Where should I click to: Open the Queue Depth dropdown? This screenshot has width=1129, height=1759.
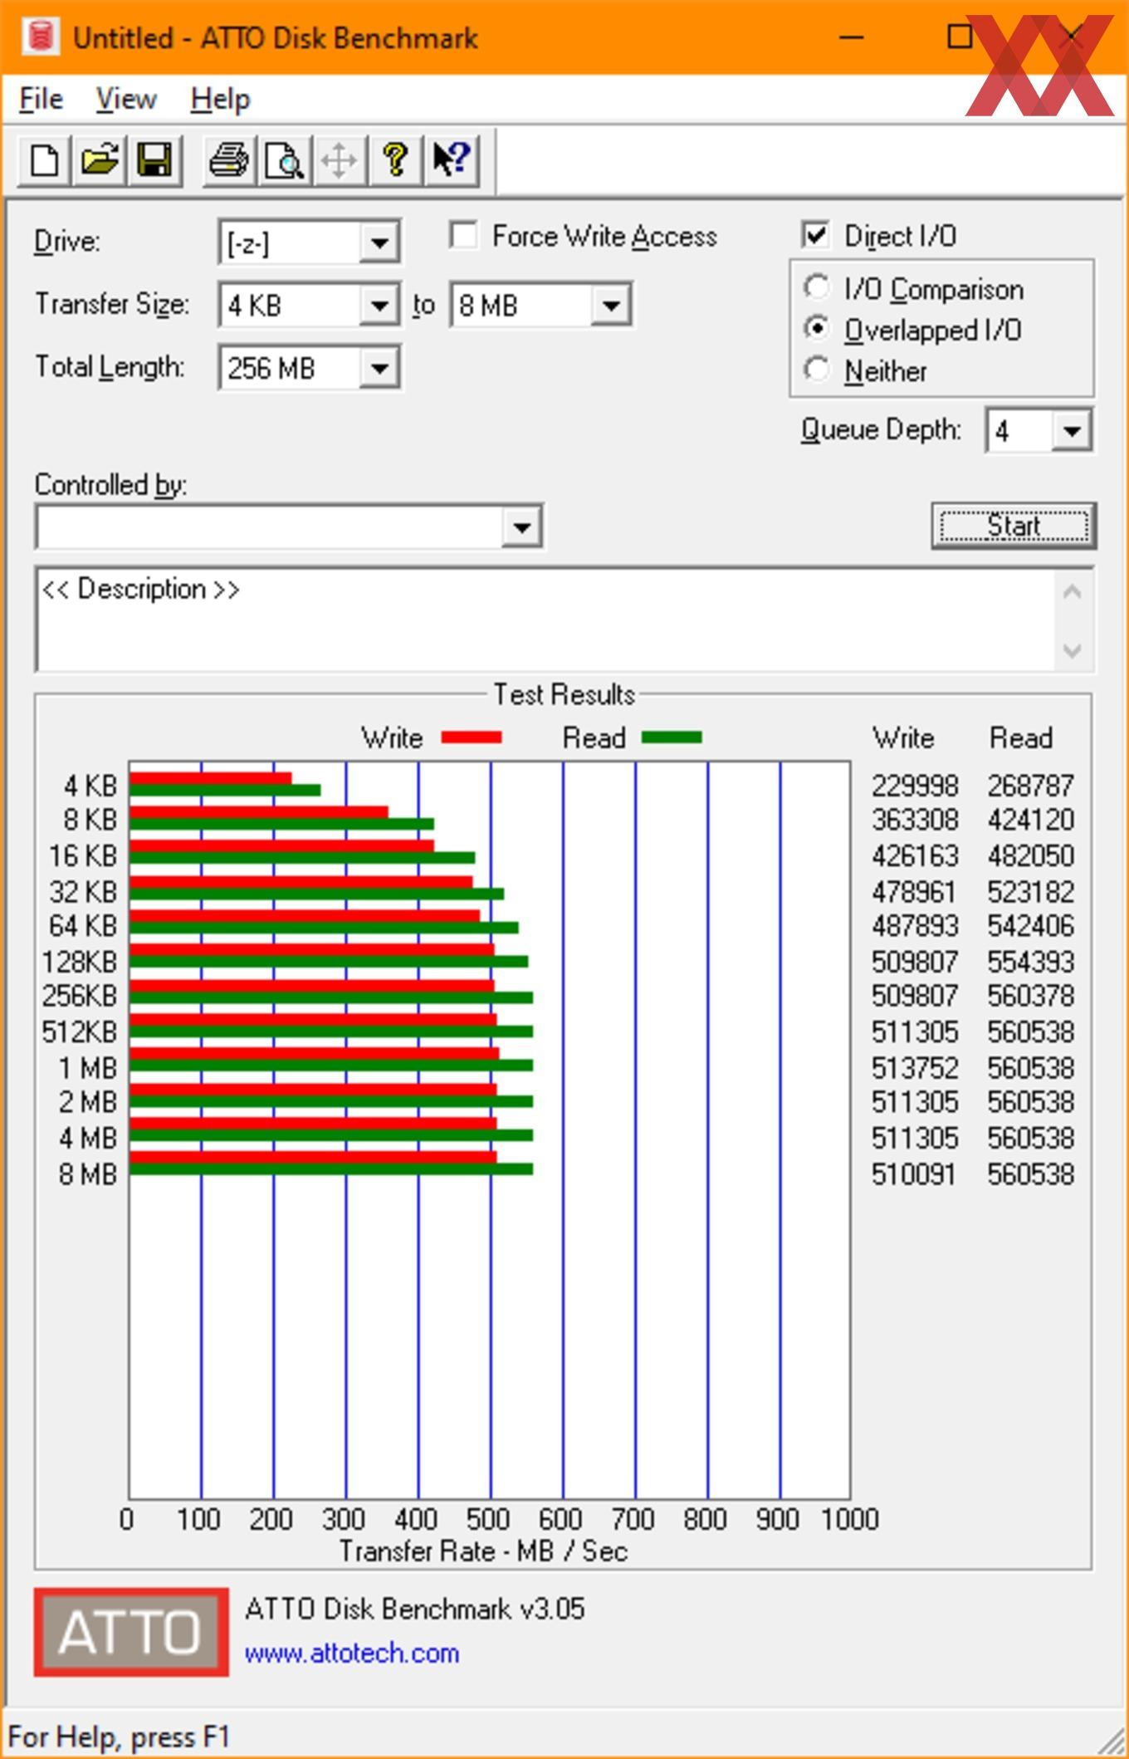[1072, 430]
